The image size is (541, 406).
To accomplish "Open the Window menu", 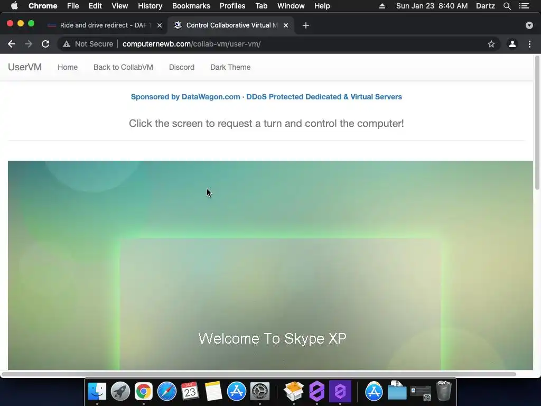I will click(291, 6).
